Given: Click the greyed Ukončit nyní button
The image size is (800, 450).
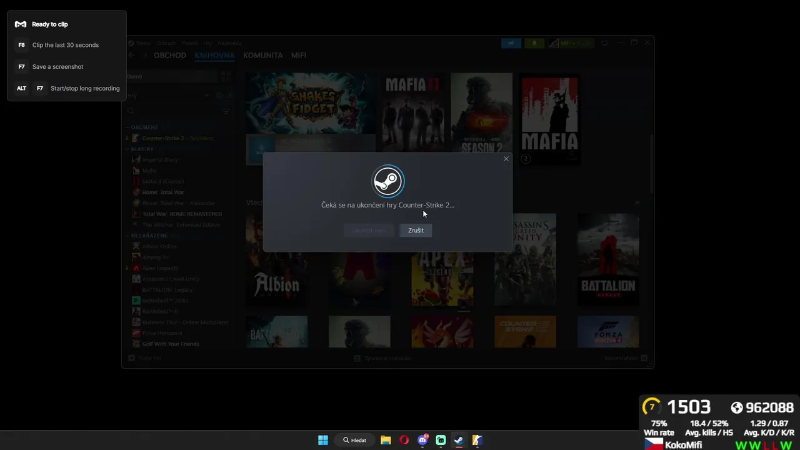Looking at the screenshot, I should pyautogui.click(x=369, y=231).
